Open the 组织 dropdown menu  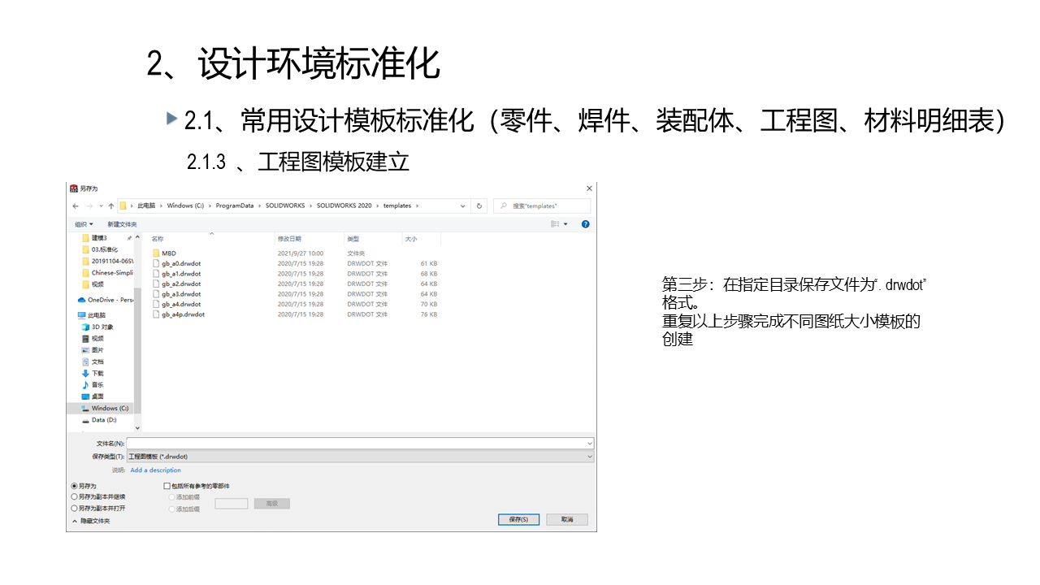coord(84,224)
